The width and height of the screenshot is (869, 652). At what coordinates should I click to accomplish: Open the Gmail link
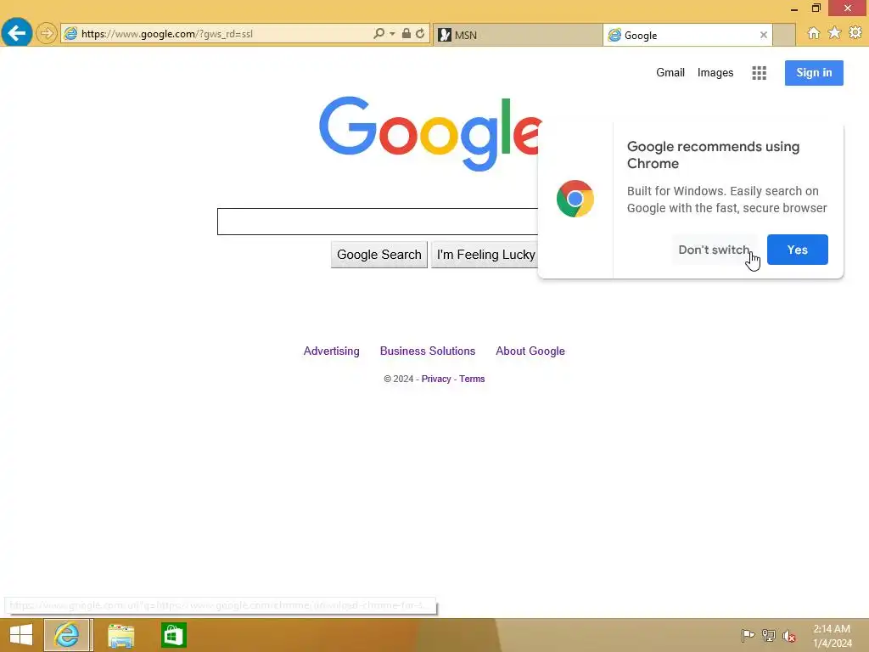coord(670,73)
